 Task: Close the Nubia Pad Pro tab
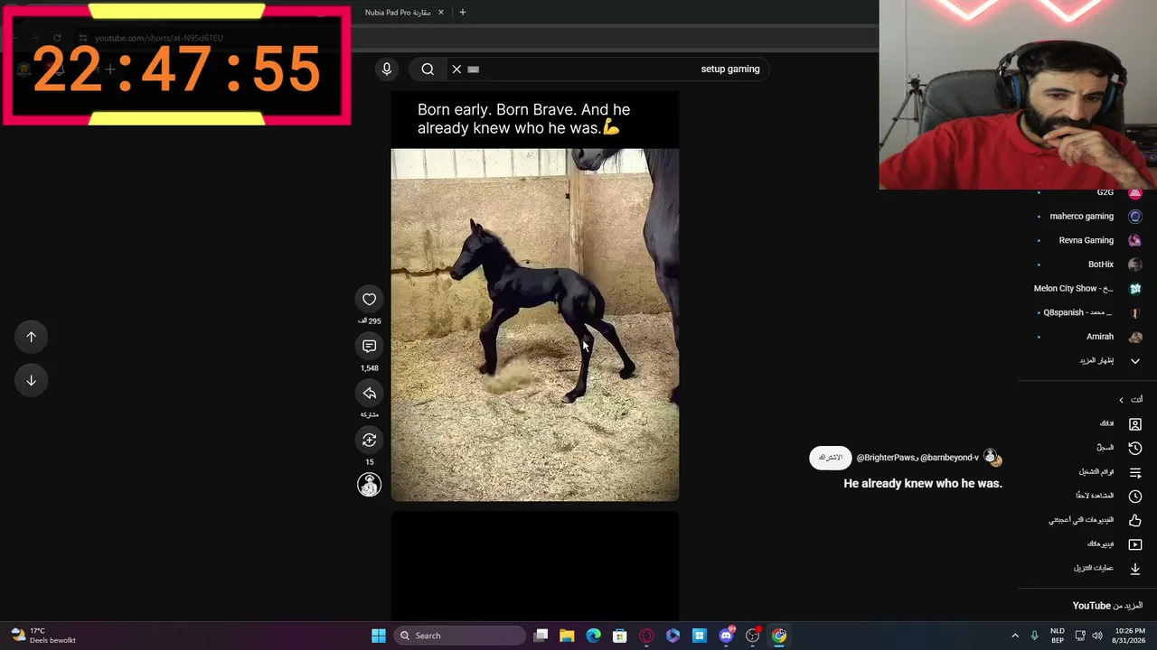pyautogui.click(x=441, y=13)
